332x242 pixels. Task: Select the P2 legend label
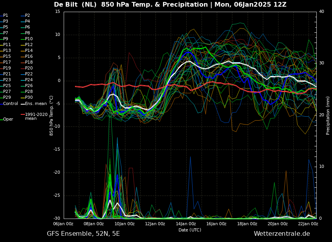pos(25,16)
